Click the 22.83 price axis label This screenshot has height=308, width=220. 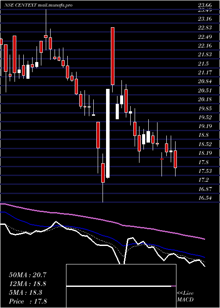pos(205,28)
